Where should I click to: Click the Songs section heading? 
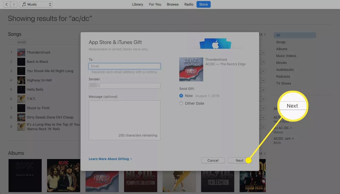pyautogui.click(x=15, y=34)
